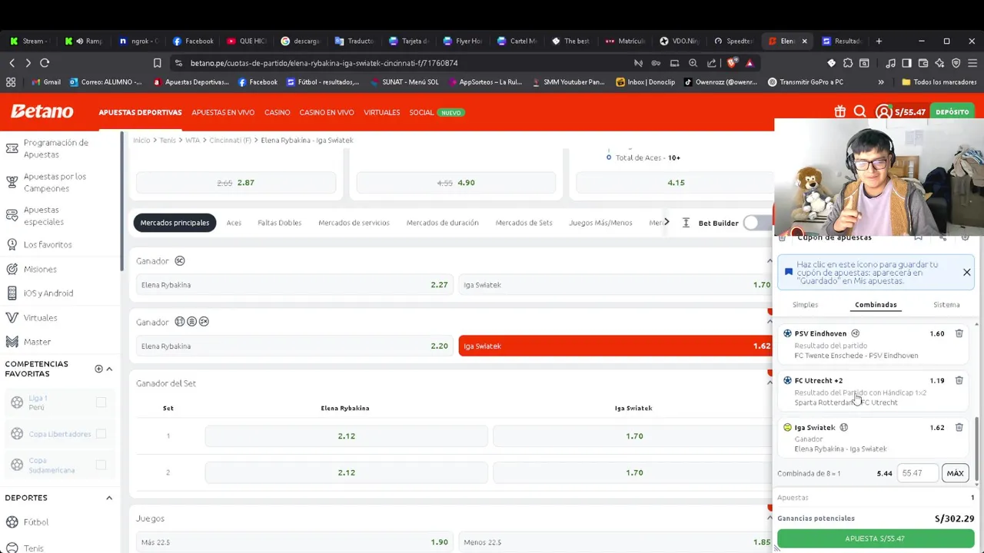Open the Brave Wallet icon
984x553 pixels.
923,63
